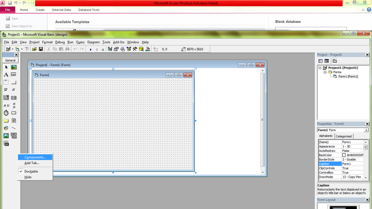
Task: Select the Timer control tool
Action: point(6,113)
